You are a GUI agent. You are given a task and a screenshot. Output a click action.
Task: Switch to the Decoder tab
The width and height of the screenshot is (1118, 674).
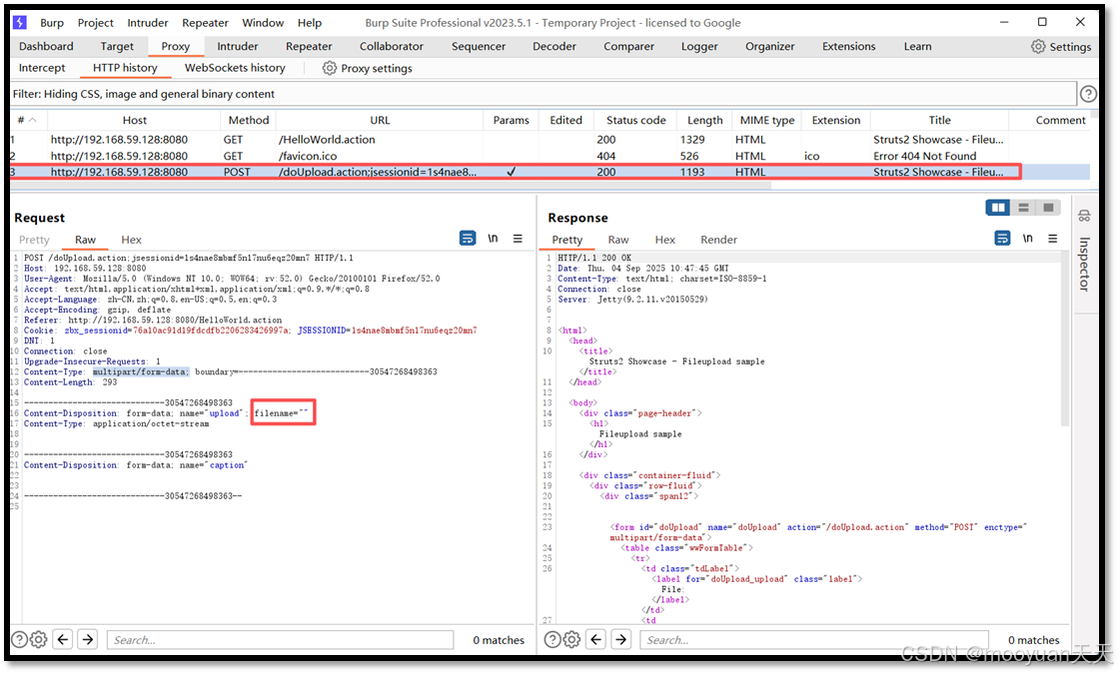coord(555,46)
